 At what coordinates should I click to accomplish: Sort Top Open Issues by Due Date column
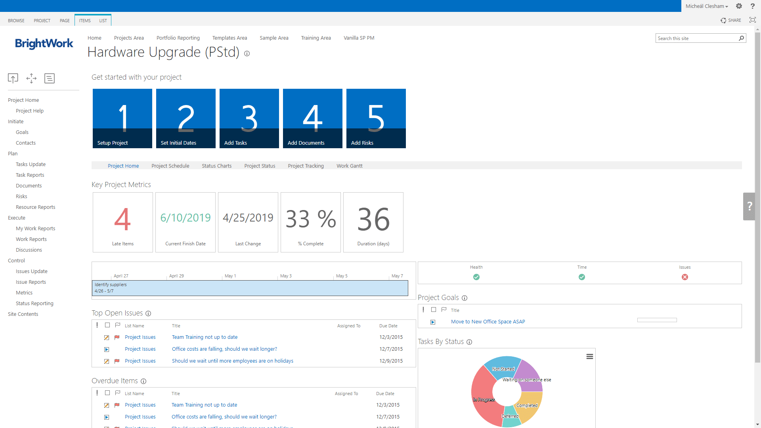coord(388,326)
